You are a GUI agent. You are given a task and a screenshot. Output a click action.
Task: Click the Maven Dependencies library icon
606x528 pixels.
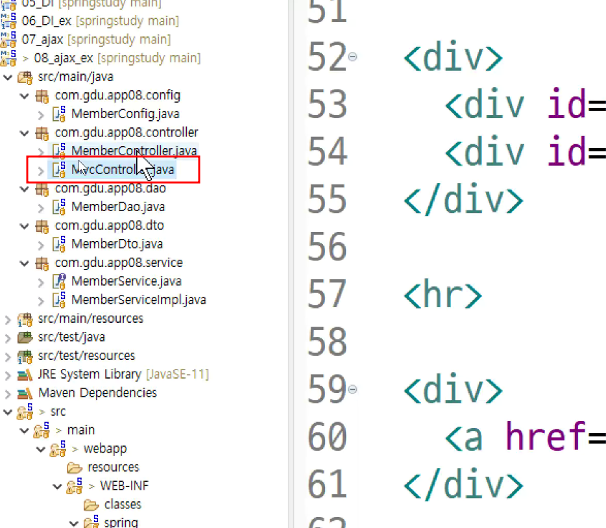[25, 393]
